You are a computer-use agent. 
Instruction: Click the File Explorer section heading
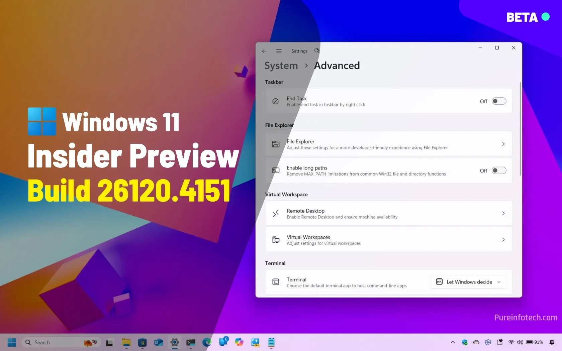click(279, 125)
